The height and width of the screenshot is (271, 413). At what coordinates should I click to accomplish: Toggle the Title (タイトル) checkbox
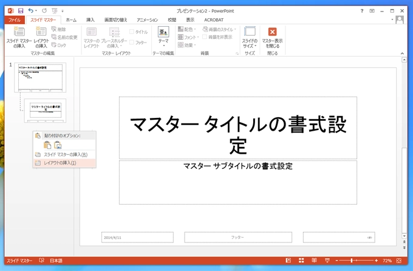click(x=132, y=32)
